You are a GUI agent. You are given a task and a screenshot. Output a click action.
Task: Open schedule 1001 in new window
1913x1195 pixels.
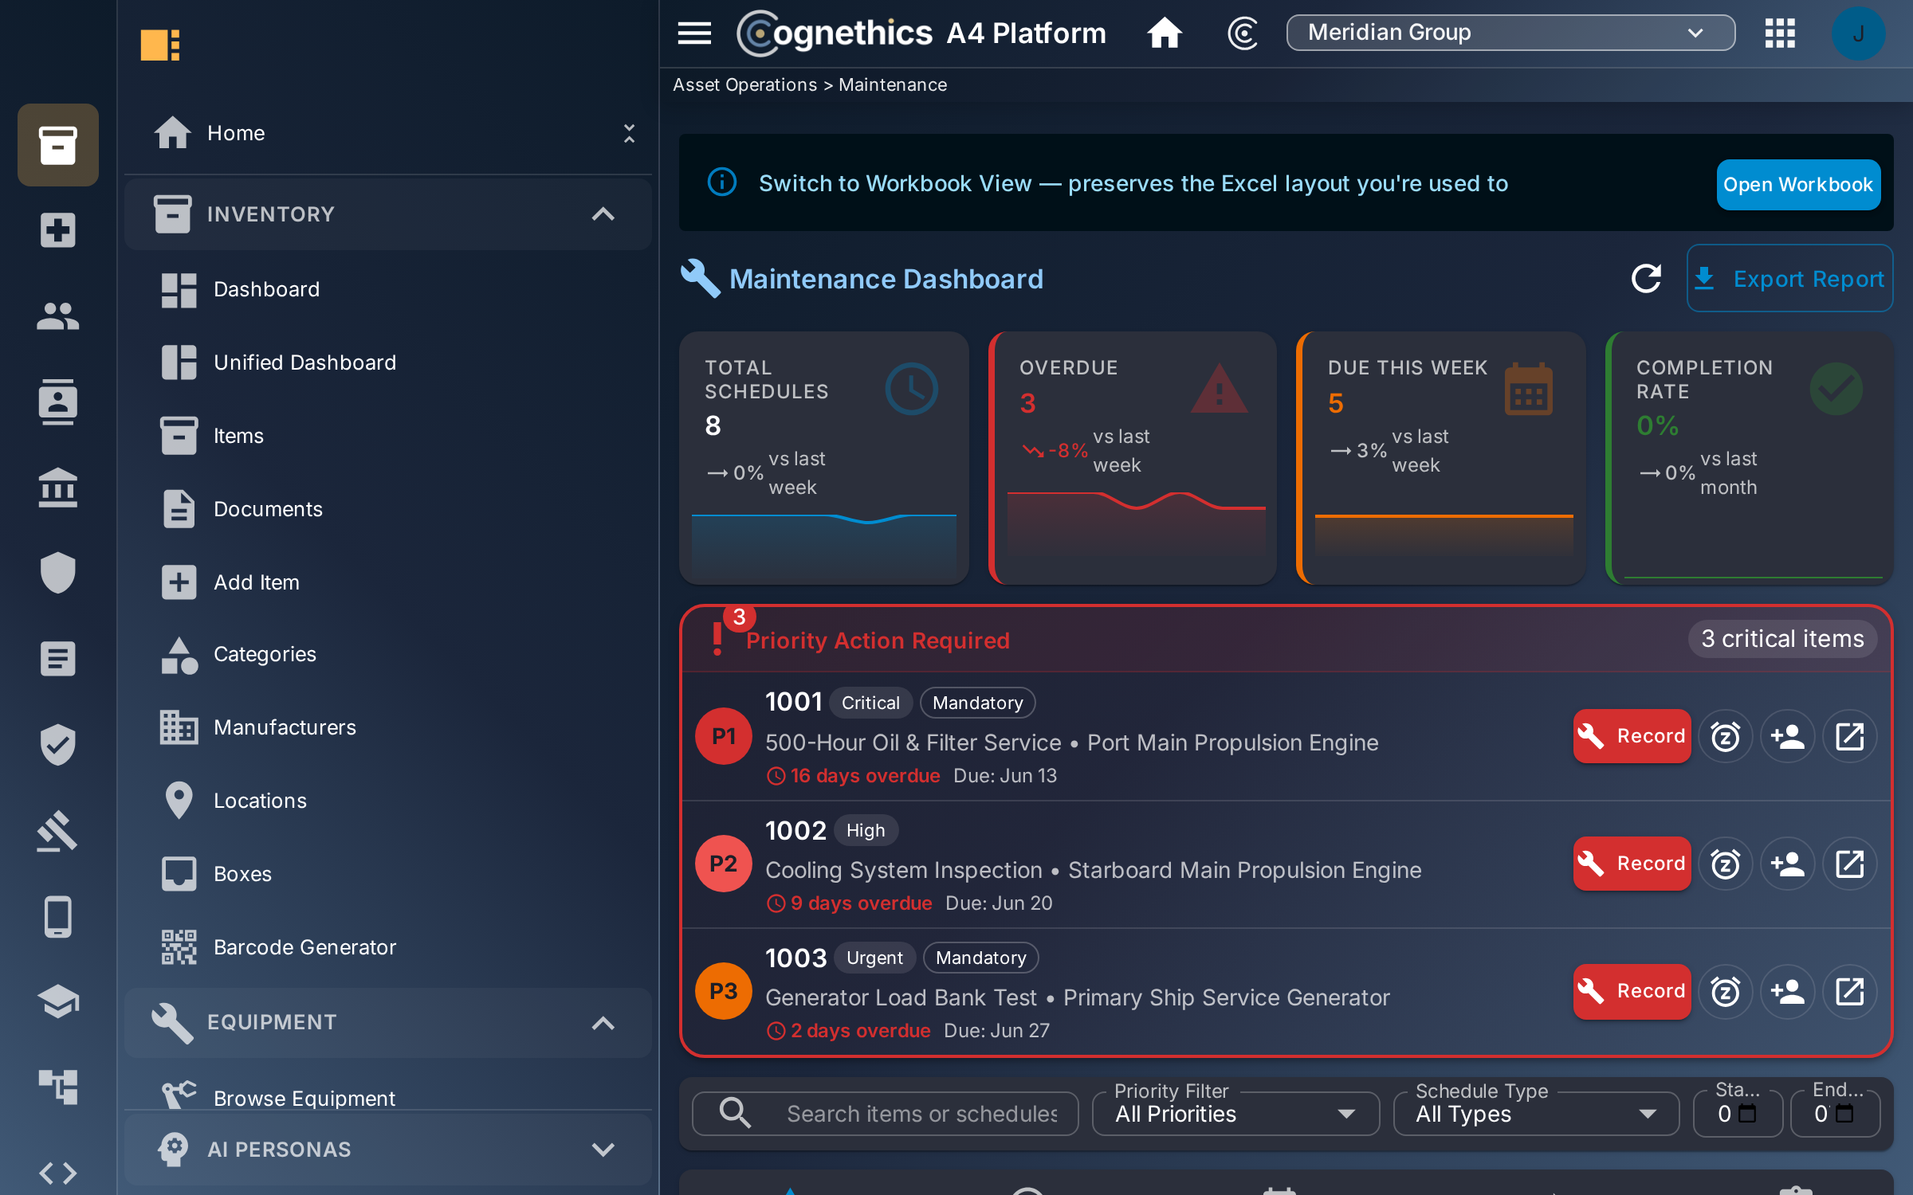pos(1850,736)
